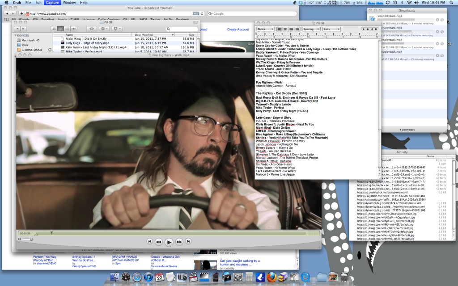Switch Finder to list view

pyautogui.click(x=60, y=29)
